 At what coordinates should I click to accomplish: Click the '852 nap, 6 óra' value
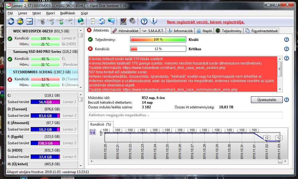coord(153,98)
